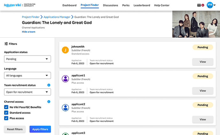The height and width of the screenshot is (135, 220).
Task: Click the Hide a team link
Action: click(29, 32)
